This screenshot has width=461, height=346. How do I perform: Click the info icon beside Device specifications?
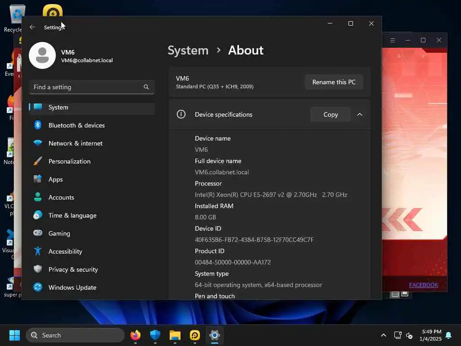(181, 114)
